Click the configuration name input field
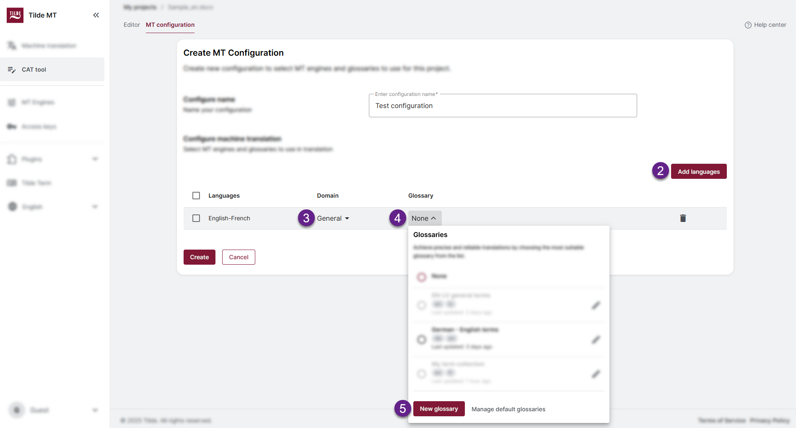Image resolution: width=796 pixels, height=428 pixels. [x=503, y=106]
